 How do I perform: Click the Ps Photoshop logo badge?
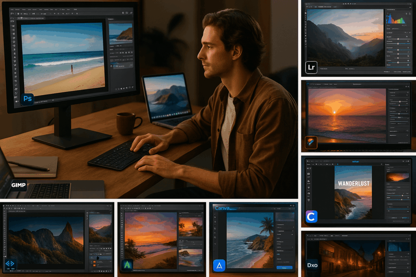tap(28, 99)
